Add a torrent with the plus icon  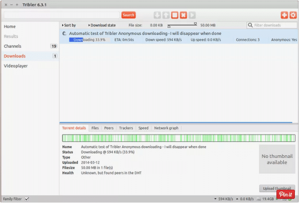click(284, 15)
